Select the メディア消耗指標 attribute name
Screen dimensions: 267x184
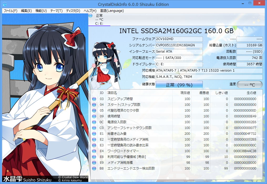pyautogui.click(x=120, y=163)
